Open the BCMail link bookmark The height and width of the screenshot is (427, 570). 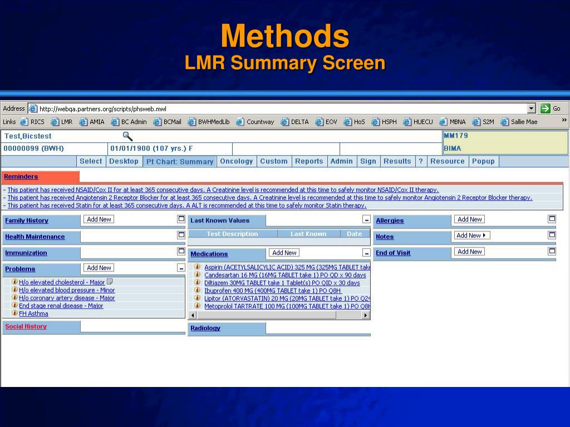point(167,122)
